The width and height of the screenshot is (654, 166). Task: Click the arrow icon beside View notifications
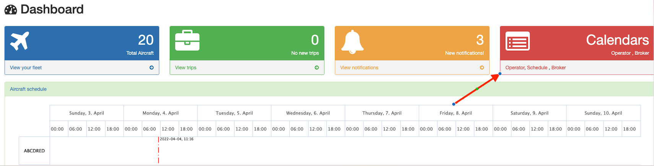coord(482,68)
